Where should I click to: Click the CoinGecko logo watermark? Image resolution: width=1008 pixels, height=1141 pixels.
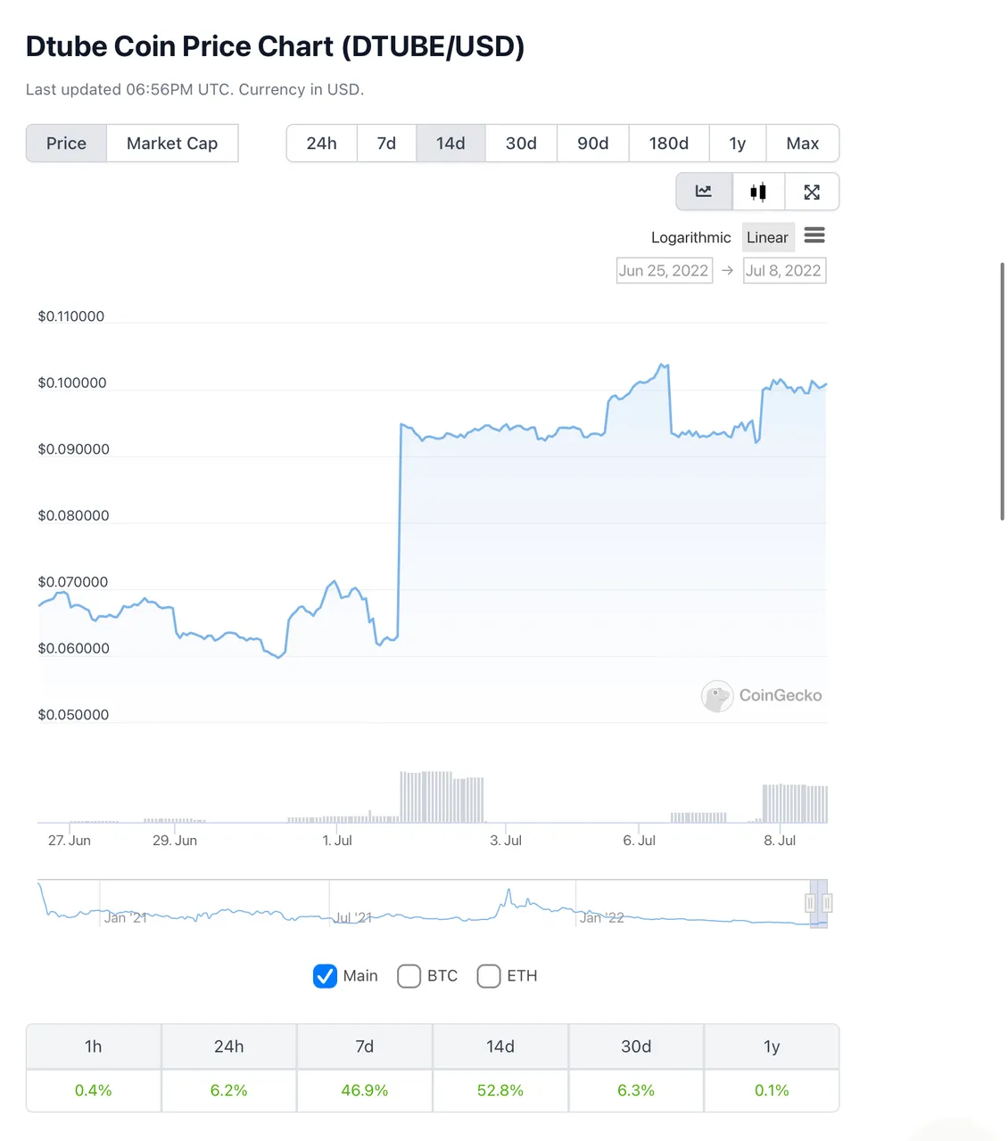click(x=762, y=695)
